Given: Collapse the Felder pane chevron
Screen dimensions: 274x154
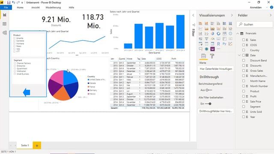Looking at the screenshot, I should [271, 15].
